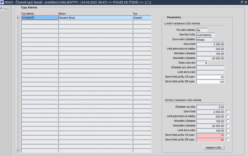Click the Doba nulování field with 6
Viewport: 248px width, 156px height.
(202, 63)
